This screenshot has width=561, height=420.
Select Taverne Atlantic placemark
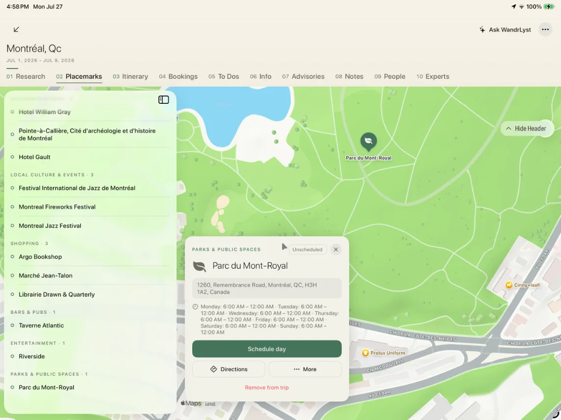[x=90, y=326]
